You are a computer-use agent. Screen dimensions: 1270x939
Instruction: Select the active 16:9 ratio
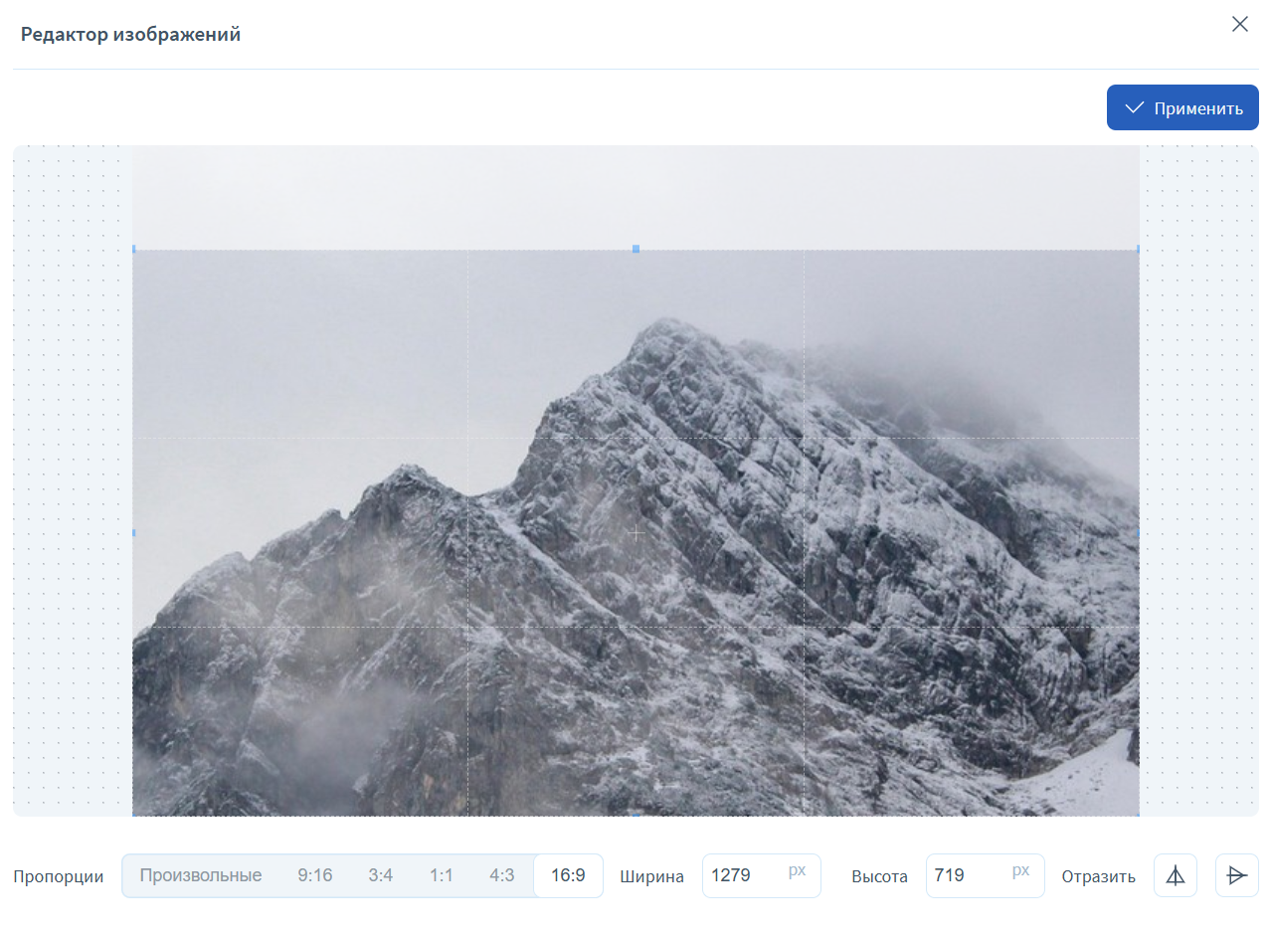tap(568, 875)
